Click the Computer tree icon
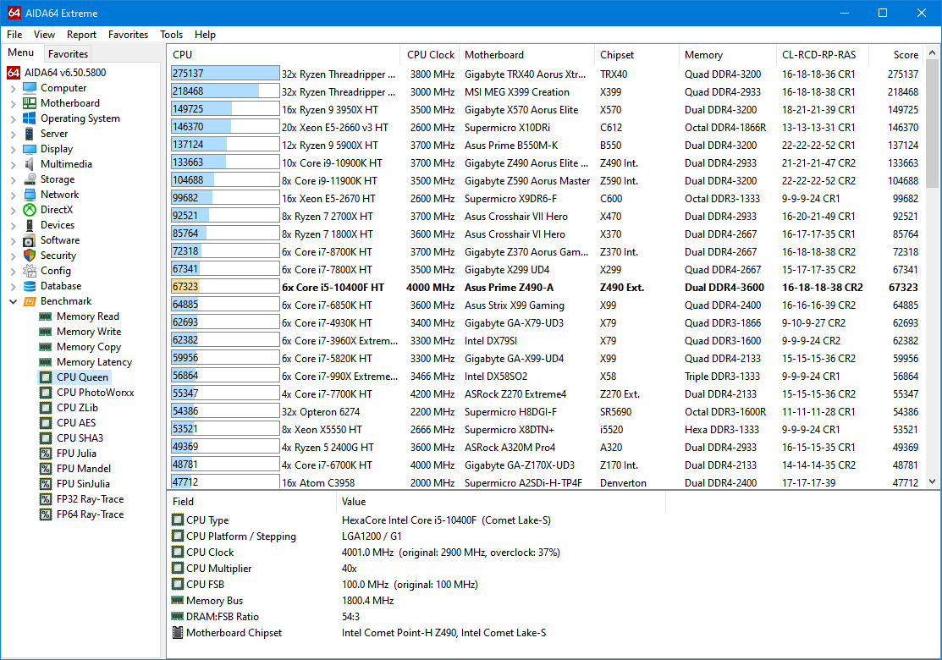The width and height of the screenshot is (942, 660). click(30, 88)
